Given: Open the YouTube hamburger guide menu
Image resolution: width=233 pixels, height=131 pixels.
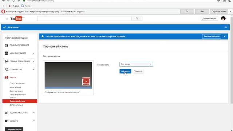Looking at the screenshot, I should (x=7, y=19).
